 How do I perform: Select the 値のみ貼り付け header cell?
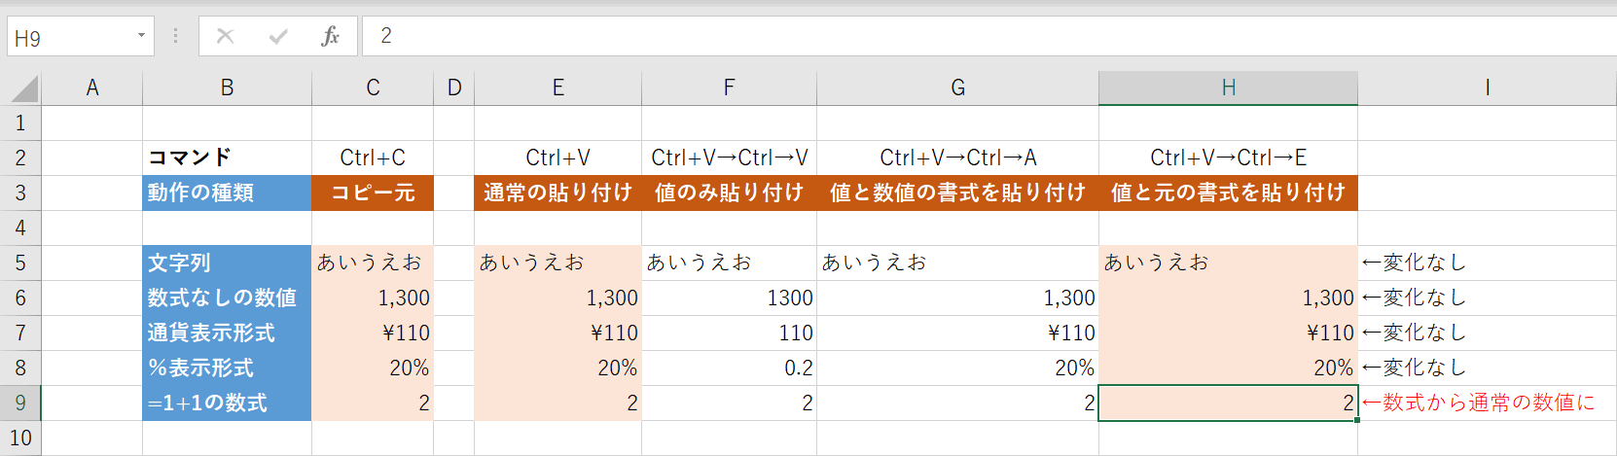[x=729, y=193]
